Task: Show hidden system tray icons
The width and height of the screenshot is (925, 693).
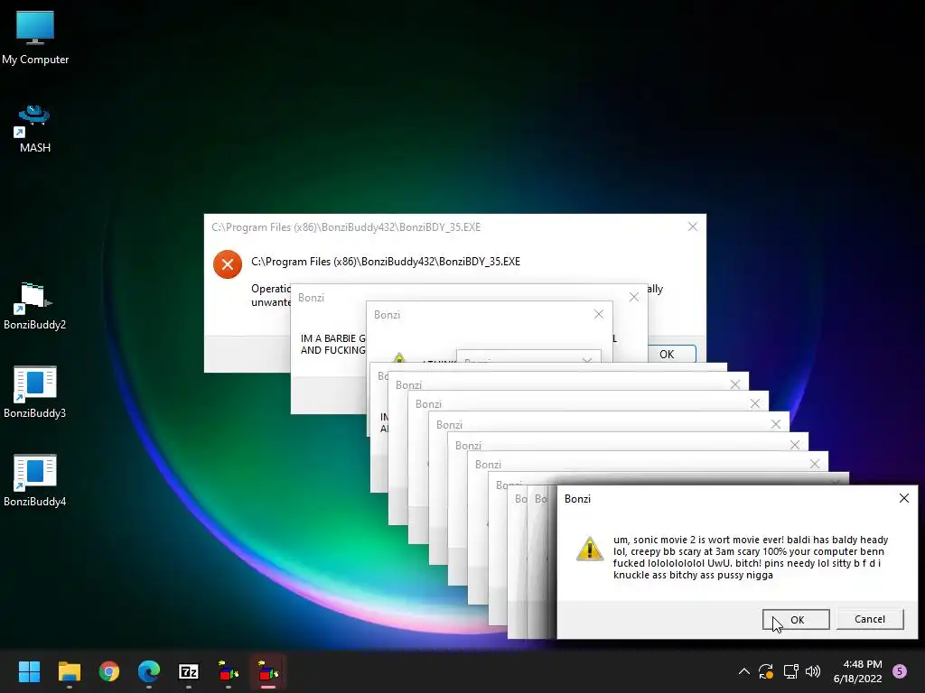Action: (x=744, y=671)
